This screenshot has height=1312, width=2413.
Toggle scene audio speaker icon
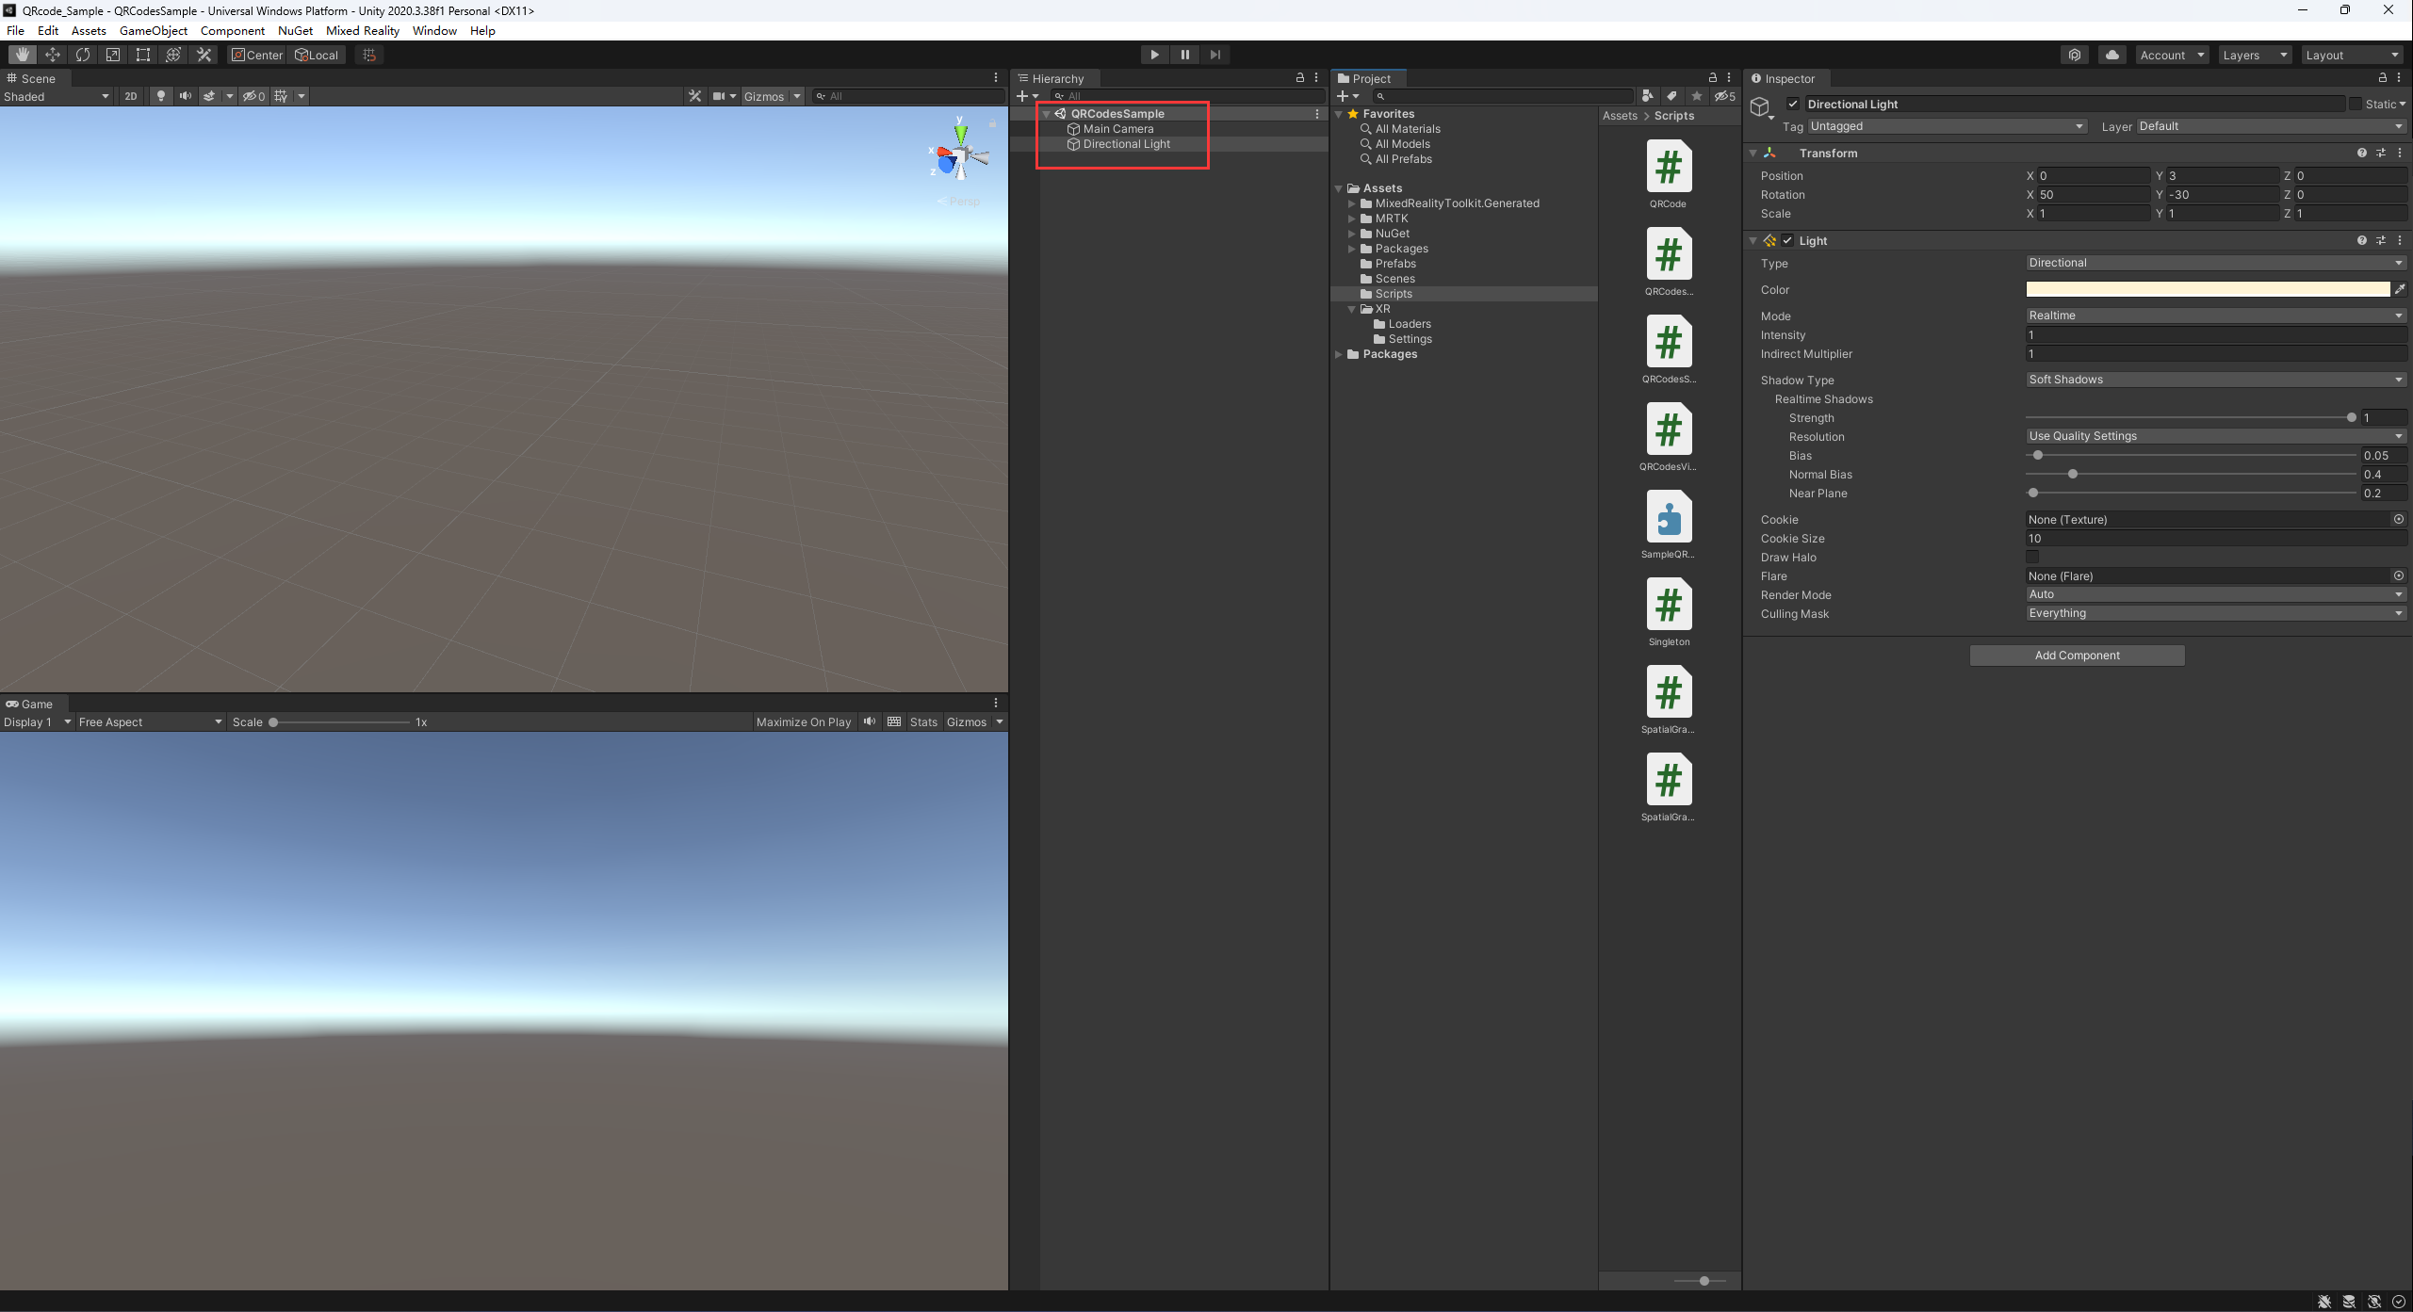(185, 96)
